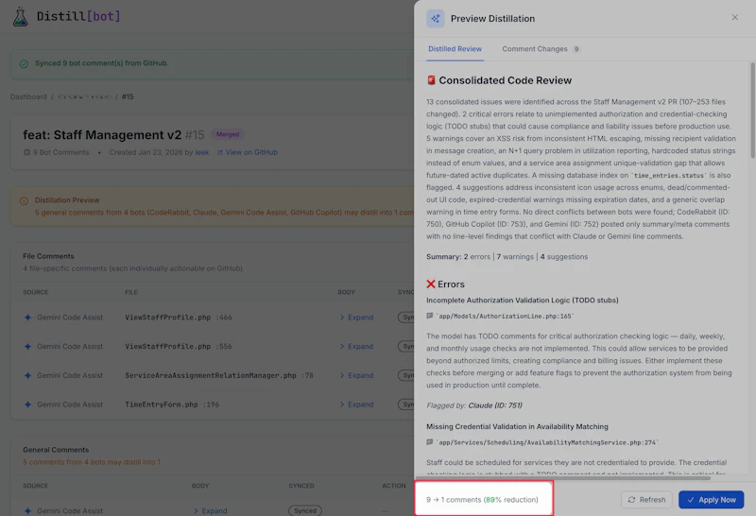Click the FILE column header
Viewport: 756px width, 516px height.
coord(131,292)
